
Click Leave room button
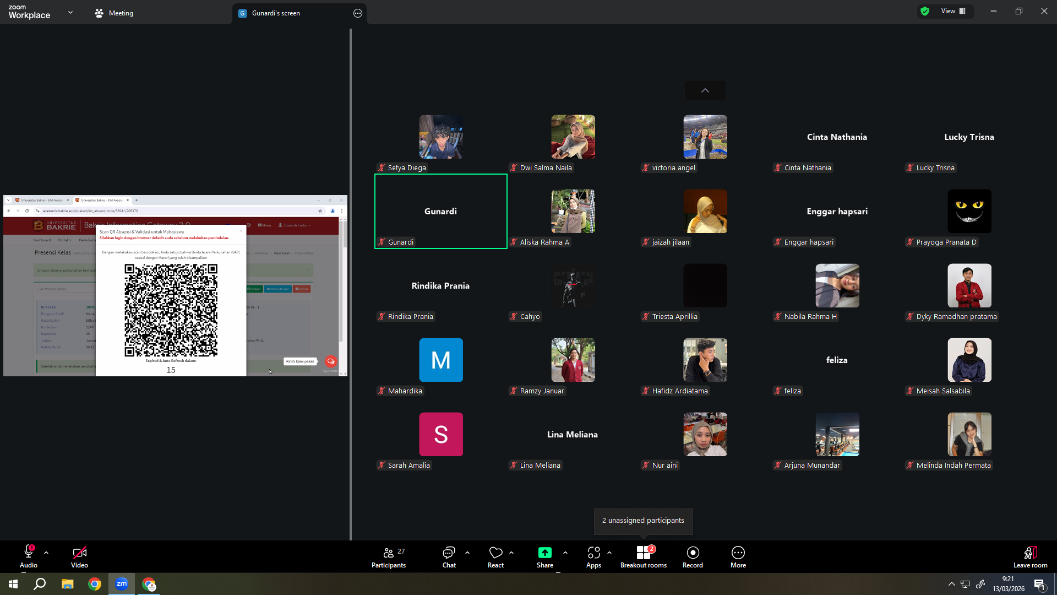click(x=1031, y=556)
